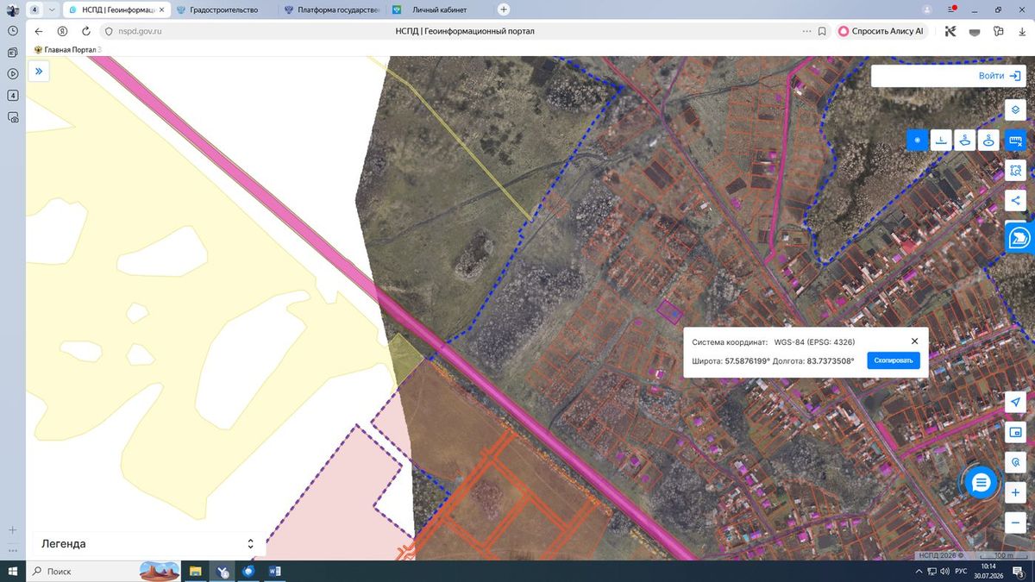Adjust the system volume icon
This screenshot has height=582, width=1035.
(944, 572)
